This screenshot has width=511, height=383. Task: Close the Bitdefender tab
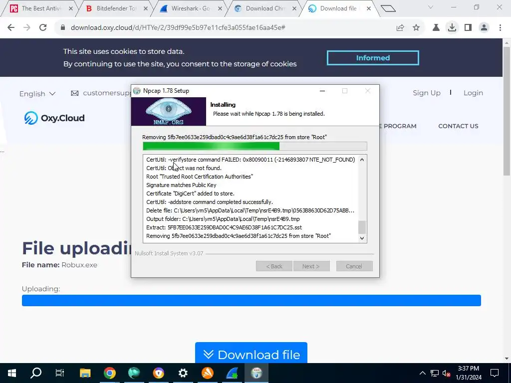click(x=145, y=8)
